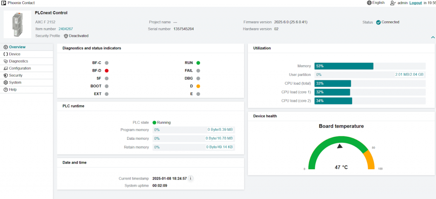Image resolution: width=436 pixels, height=199 pixels.
Task: Click the Logout link
Action: click(416, 3)
